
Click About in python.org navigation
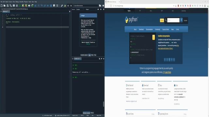point(135,30)
